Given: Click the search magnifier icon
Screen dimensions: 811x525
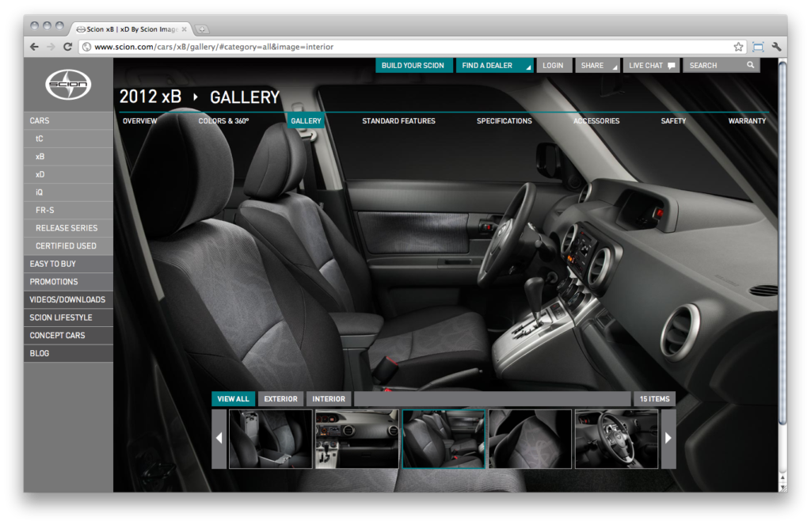Looking at the screenshot, I should [x=751, y=65].
